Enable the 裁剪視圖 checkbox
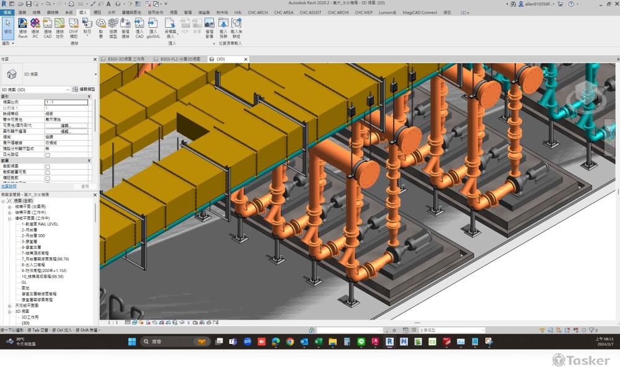 (48, 166)
